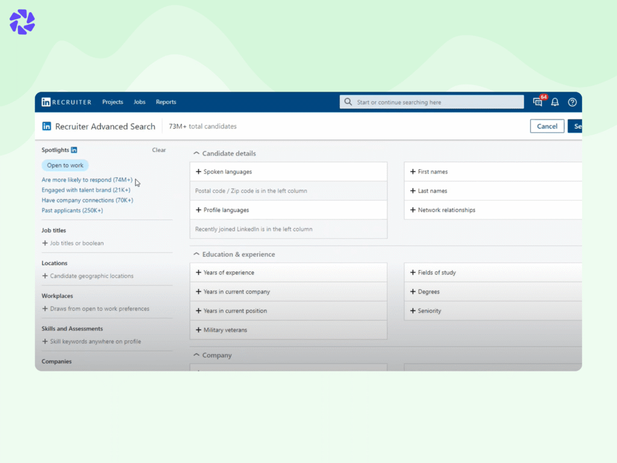The image size is (617, 463).
Task: Click the plus icon on Years of experience
Action: pos(199,272)
